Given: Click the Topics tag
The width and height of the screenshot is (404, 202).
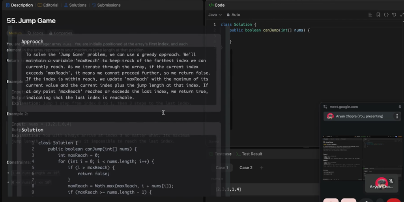Looking at the screenshot, I should [35, 33].
